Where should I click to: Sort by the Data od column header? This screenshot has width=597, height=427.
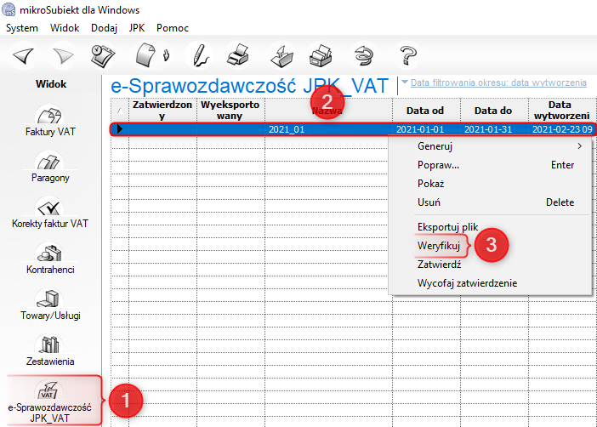click(426, 110)
